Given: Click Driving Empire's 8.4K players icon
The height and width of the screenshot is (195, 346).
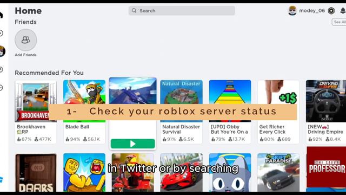Looking at the screenshot, I should (x=328, y=139).
